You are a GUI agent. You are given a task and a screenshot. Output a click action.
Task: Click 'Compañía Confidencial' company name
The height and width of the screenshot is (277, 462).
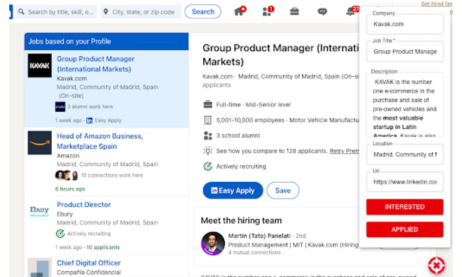coord(89,272)
